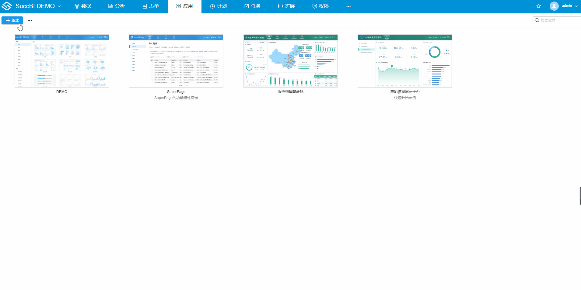
Task: Click the 搜索文件 search field
Action: [x=558, y=20]
